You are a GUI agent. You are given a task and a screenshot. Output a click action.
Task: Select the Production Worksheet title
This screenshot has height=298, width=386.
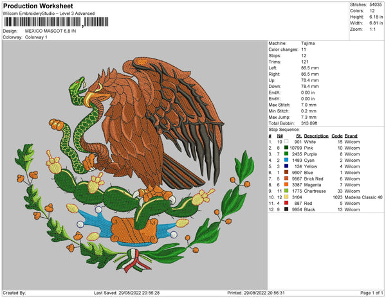click(38, 6)
